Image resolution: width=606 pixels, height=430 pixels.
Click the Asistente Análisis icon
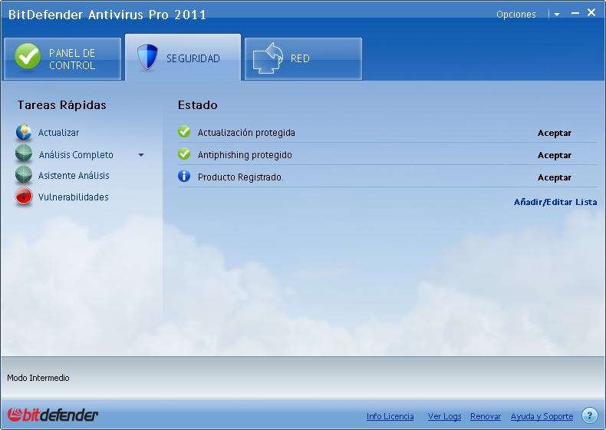[x=24, y=176]
